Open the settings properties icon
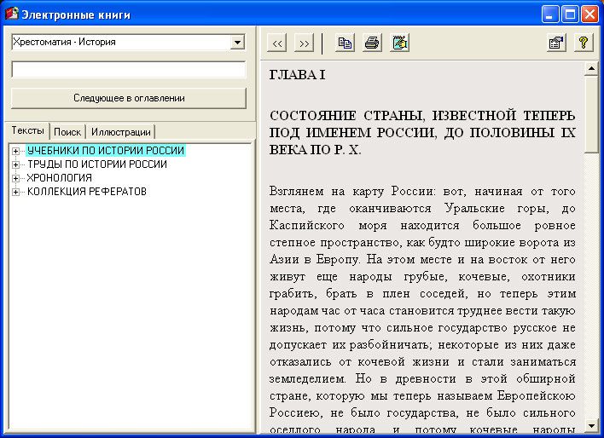Viewport: 604px width, 438px height. 556,43
